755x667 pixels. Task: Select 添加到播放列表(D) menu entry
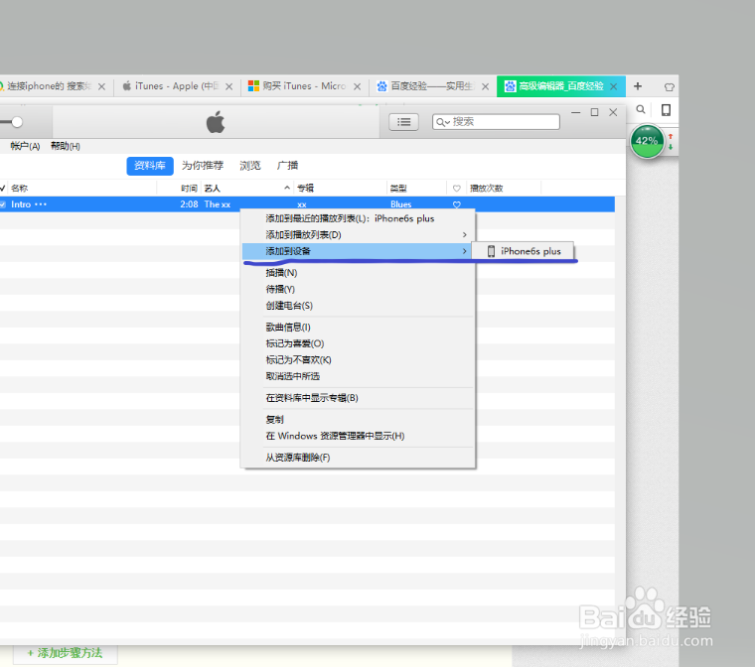(x=358, y=235)
